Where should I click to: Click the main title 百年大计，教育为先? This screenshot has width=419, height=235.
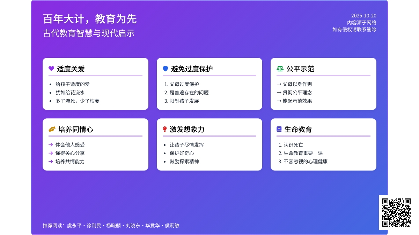90,19
